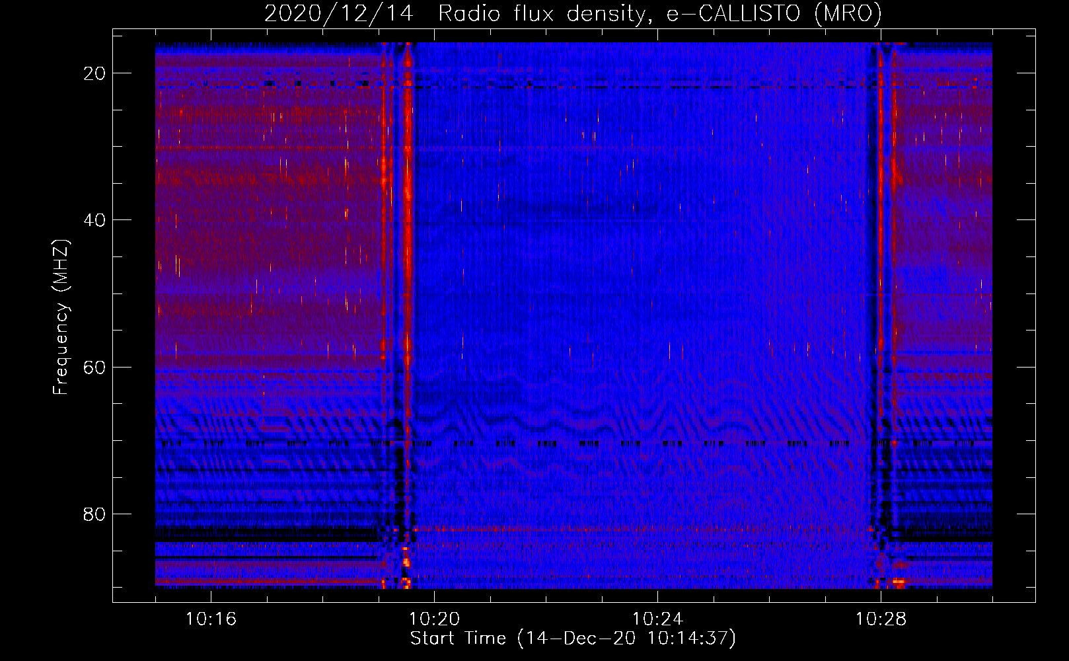Image resolution: width=1069 pixels, height=661 pixels.
Task: Click the 10:20 time tick label
Action: point(434,619)
